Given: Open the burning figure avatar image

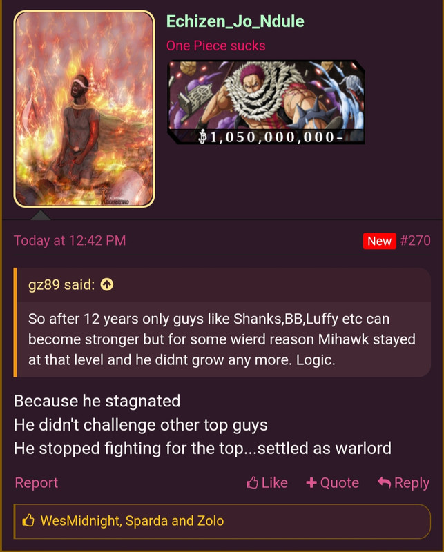Looking at the screenshot, I should (84, 109).
